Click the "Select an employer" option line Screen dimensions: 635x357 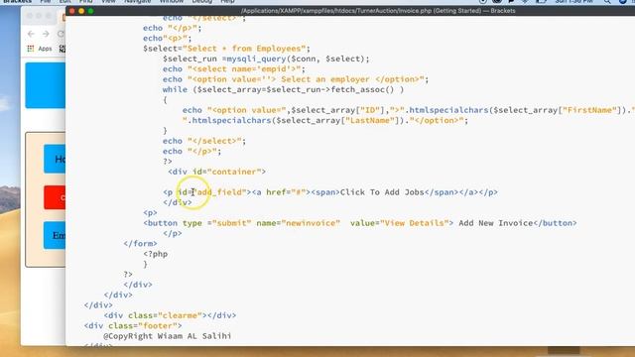coord(296,79)
